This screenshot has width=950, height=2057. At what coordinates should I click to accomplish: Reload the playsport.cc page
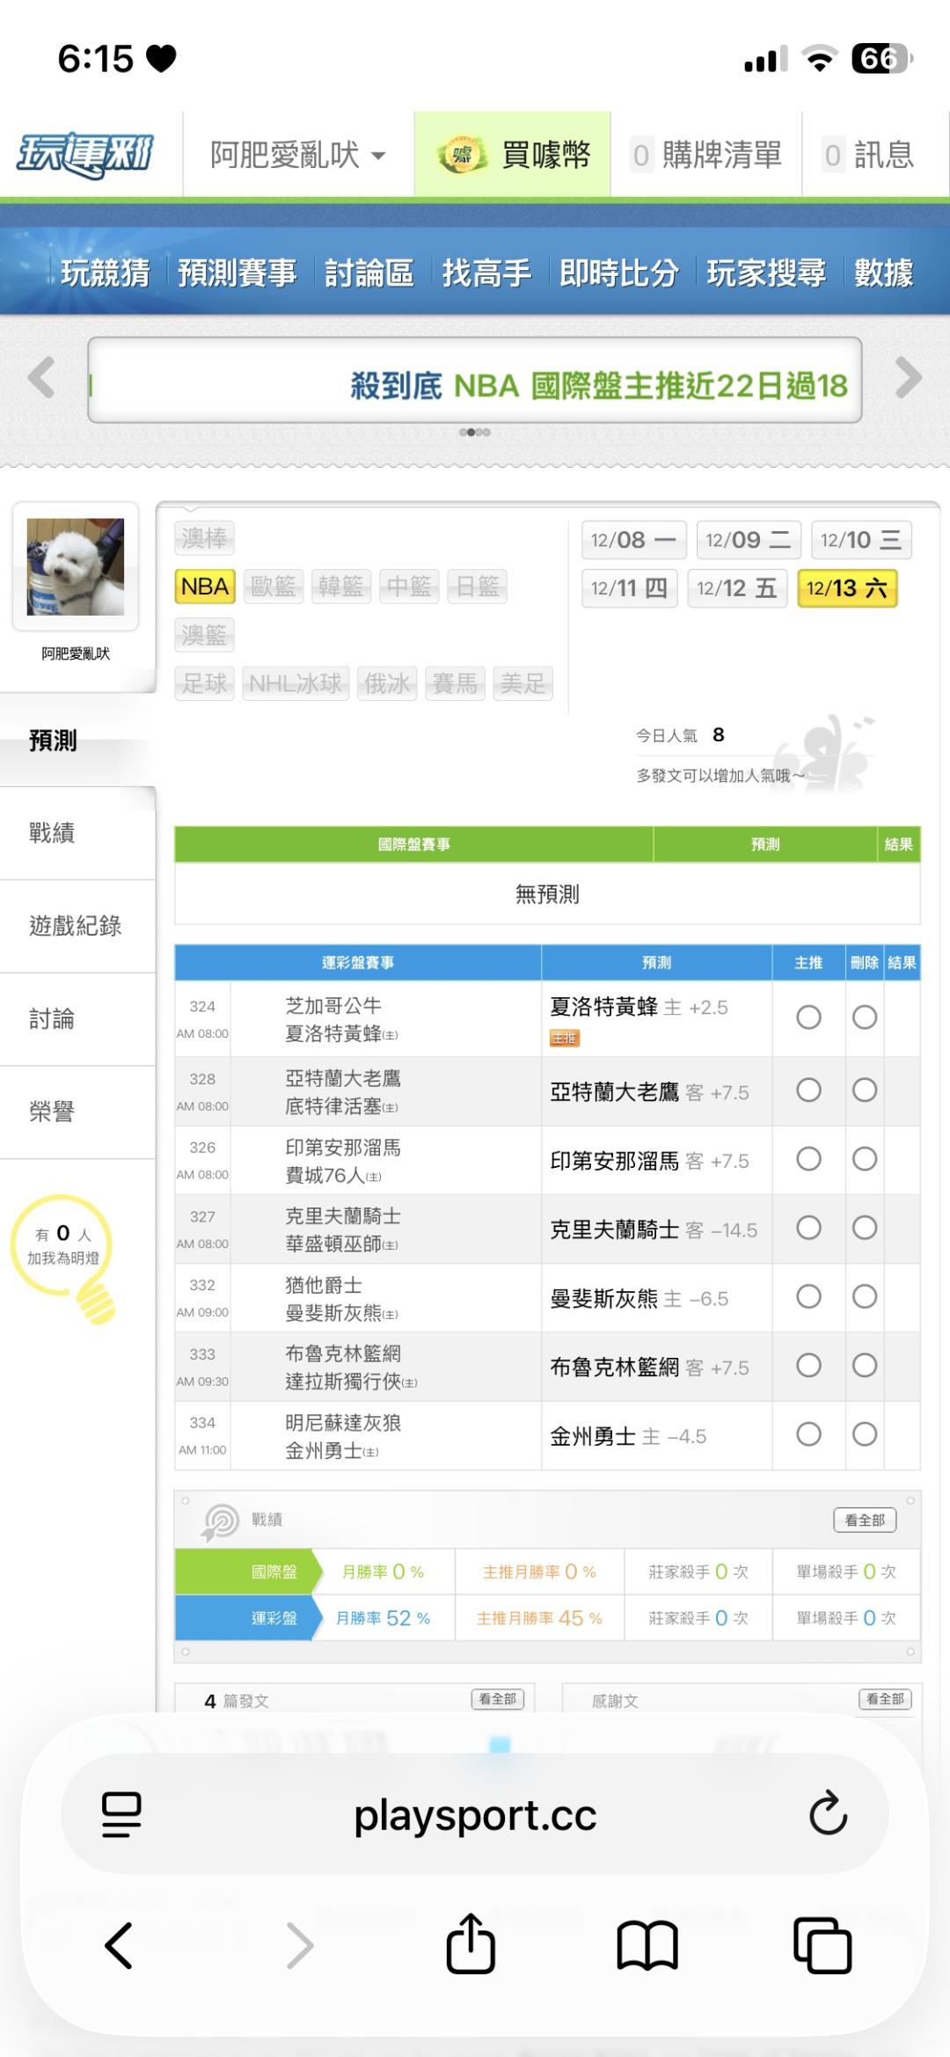828,1813
